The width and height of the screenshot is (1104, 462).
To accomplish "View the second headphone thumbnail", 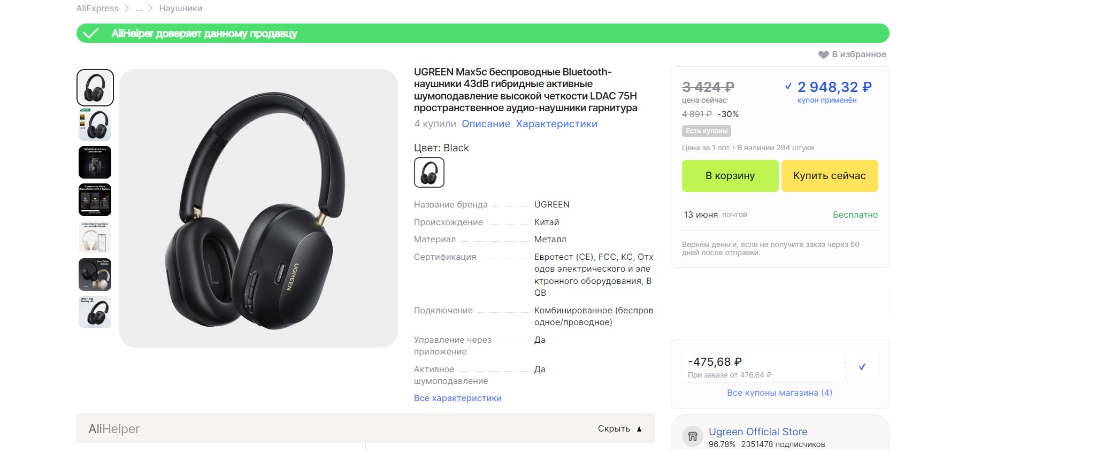I will pyautogui.click(x=95, y=125).
